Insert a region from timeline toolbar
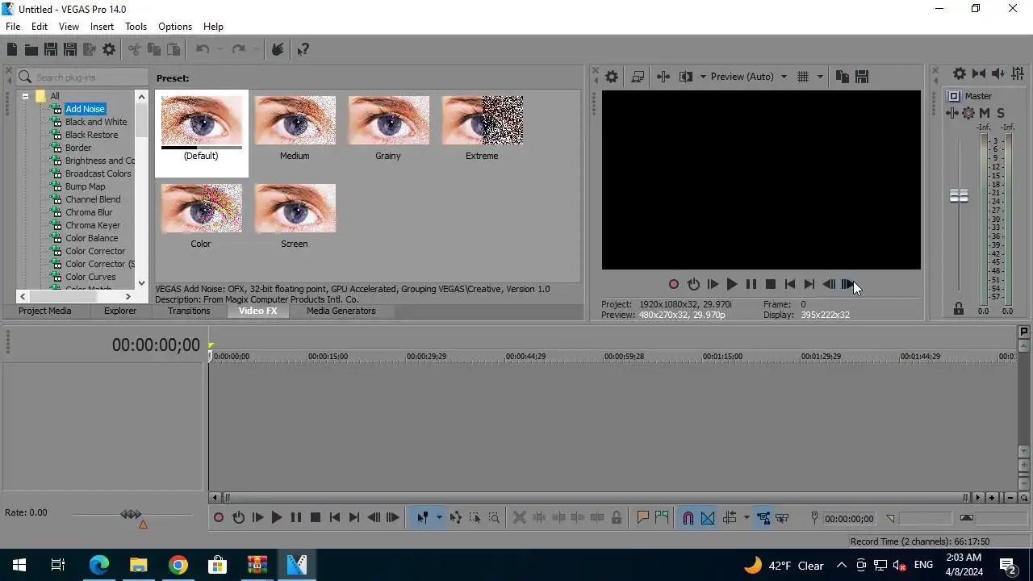 [662, 518]
